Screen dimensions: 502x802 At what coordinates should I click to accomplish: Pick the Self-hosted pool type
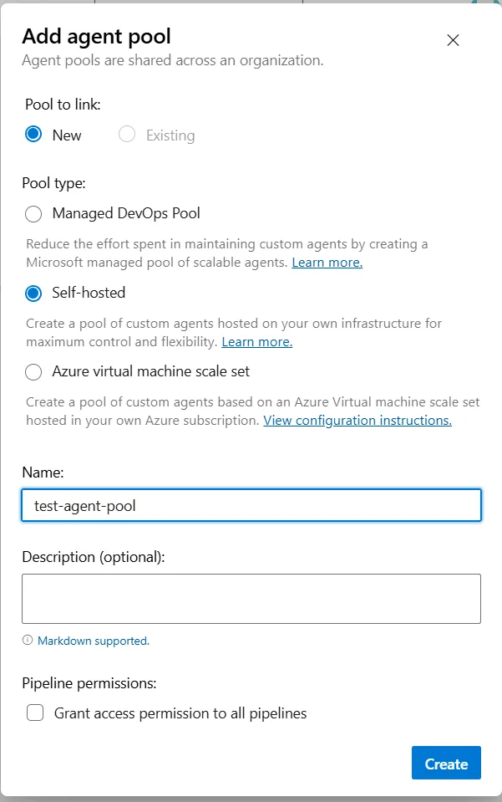point(33,294)
